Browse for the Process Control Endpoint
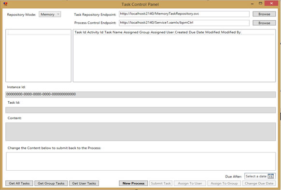 pos(264,23)
